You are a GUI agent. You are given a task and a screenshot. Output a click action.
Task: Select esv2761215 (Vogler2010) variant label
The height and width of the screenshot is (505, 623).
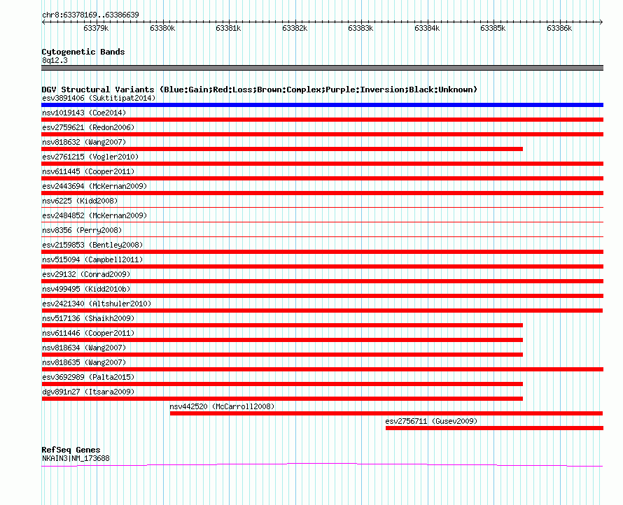[x=90, y=157]
